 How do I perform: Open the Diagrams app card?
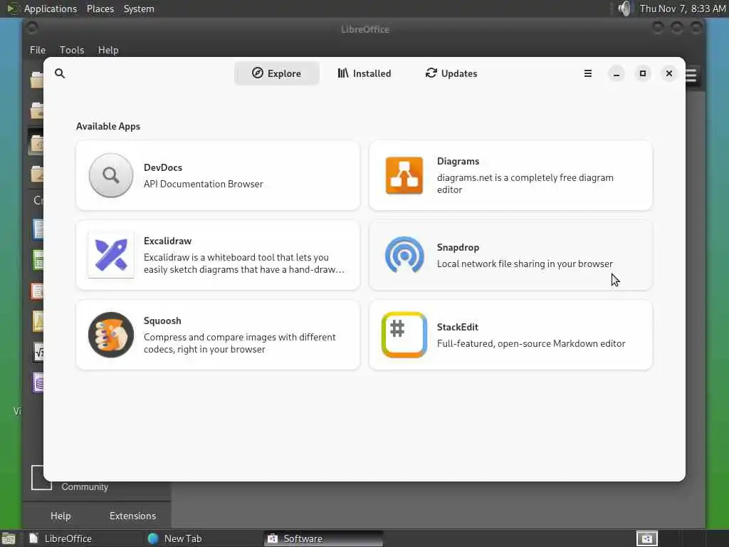(510, 175)
